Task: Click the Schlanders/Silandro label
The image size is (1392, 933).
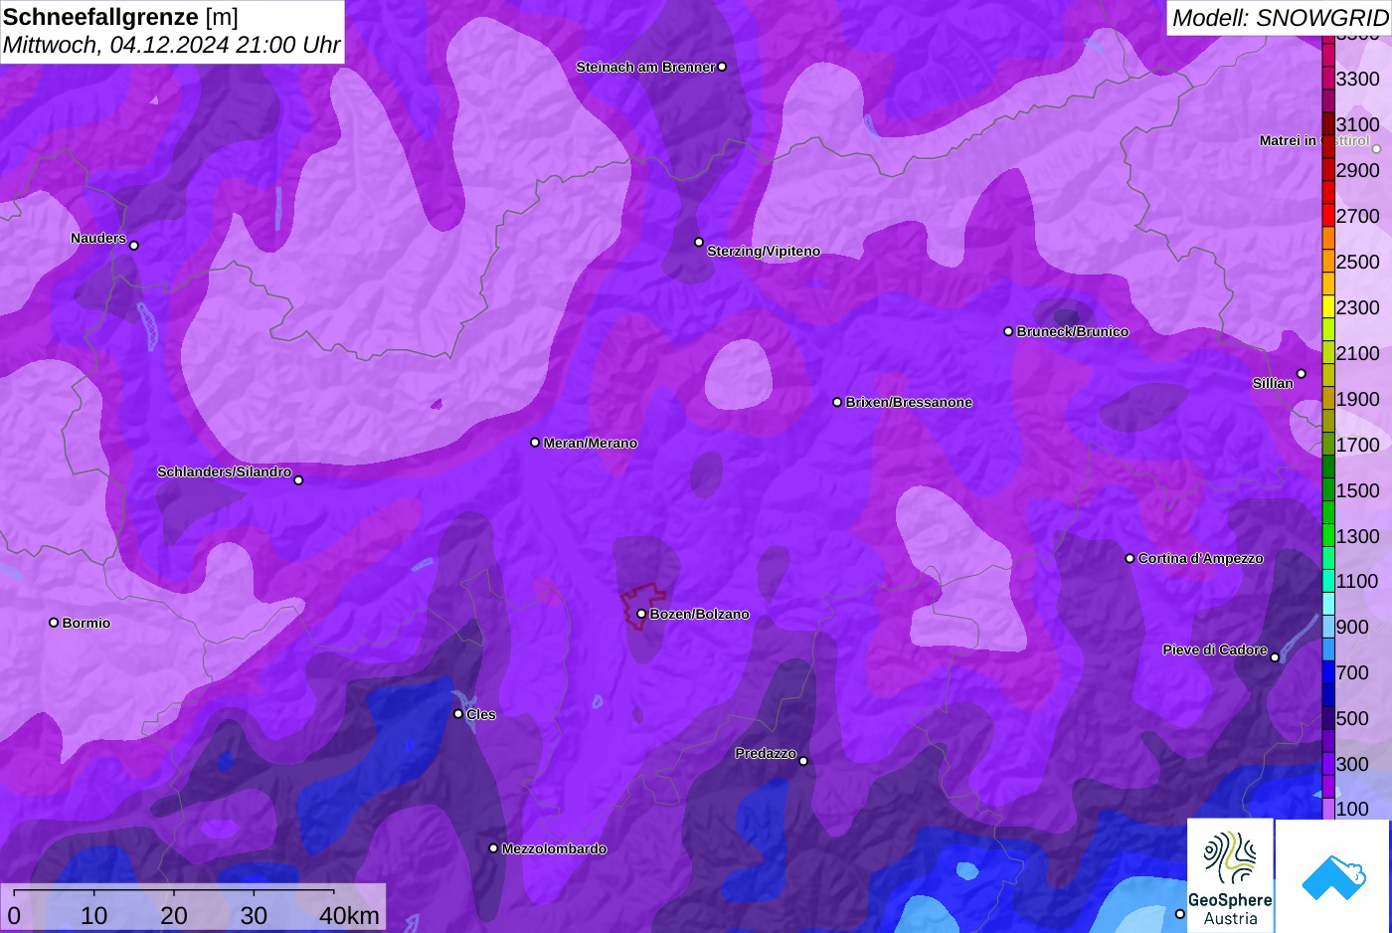Action: click(x=224, y=472)
